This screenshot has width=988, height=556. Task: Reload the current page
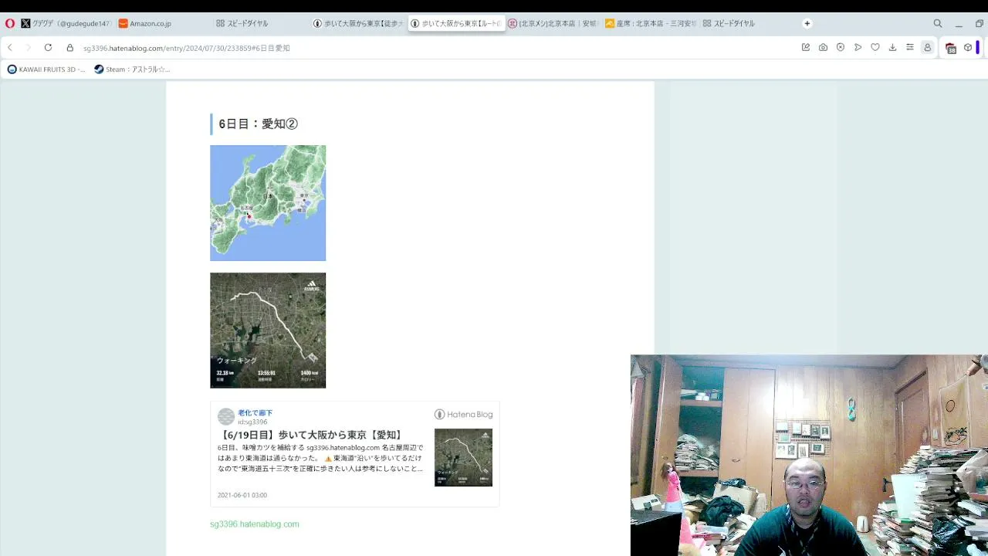(x=48, y=48)
